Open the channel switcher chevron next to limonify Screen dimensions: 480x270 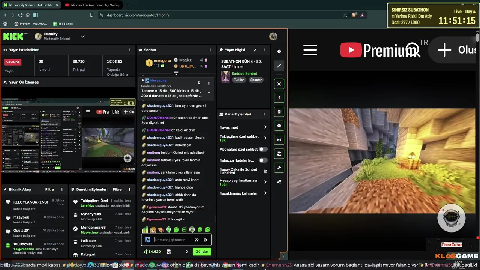click(83, 36)
